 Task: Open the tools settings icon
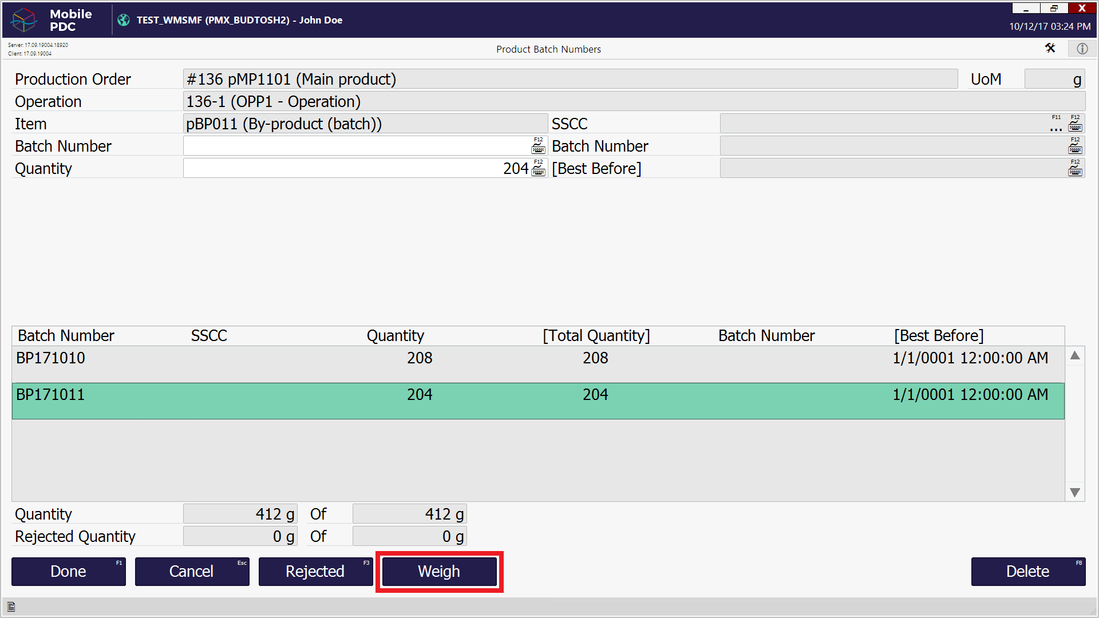(1050, 49)
